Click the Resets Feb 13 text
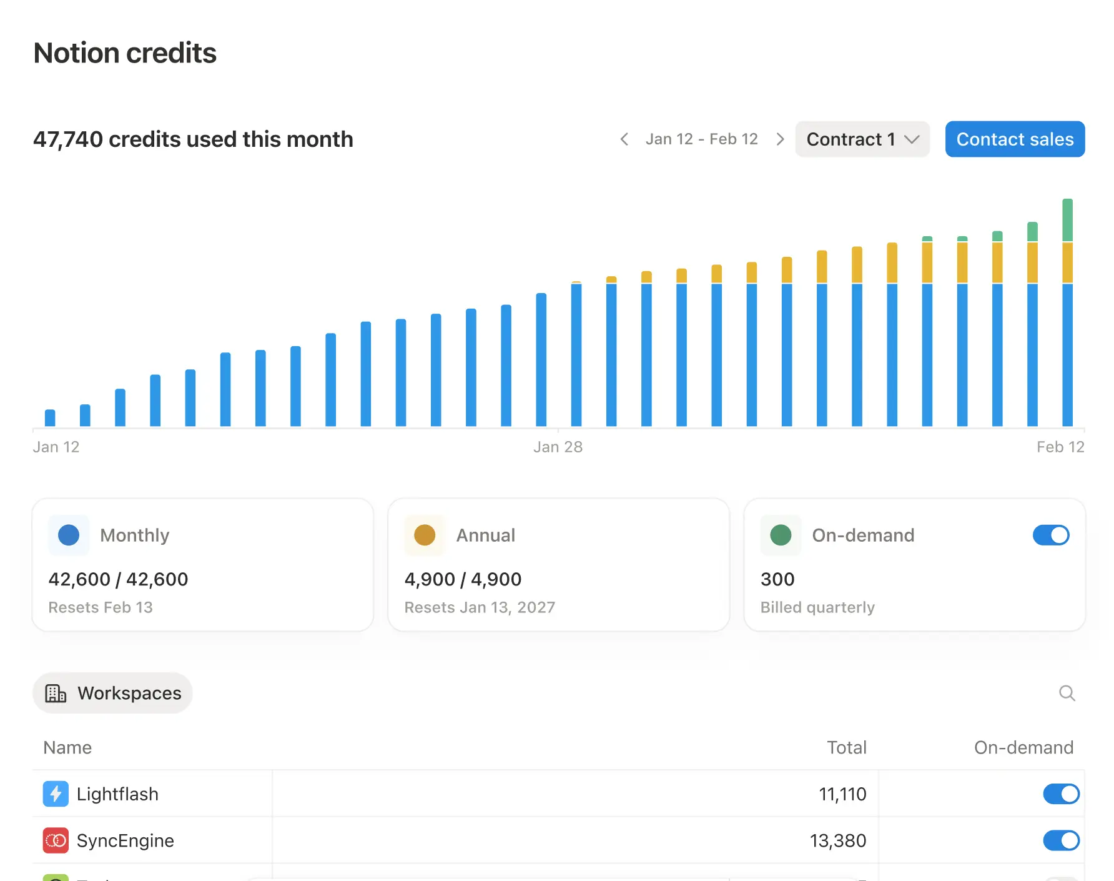Image resolution: width=1114 pixels, height=881 pixels. tap(101, 607)
